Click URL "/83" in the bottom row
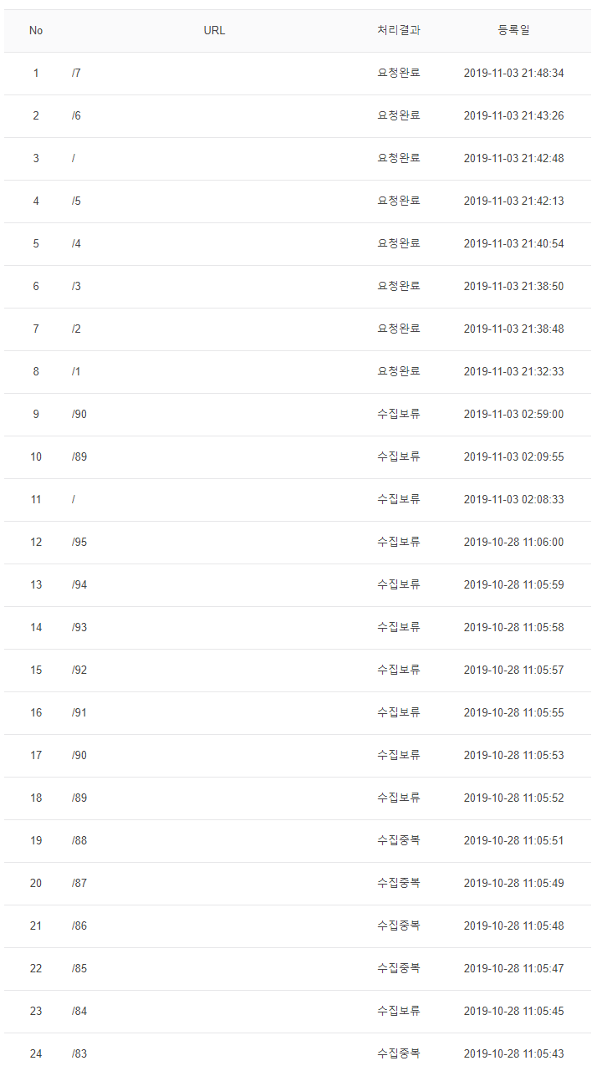The width and height of the screenshot is (602, 1071). (79, 1053)
